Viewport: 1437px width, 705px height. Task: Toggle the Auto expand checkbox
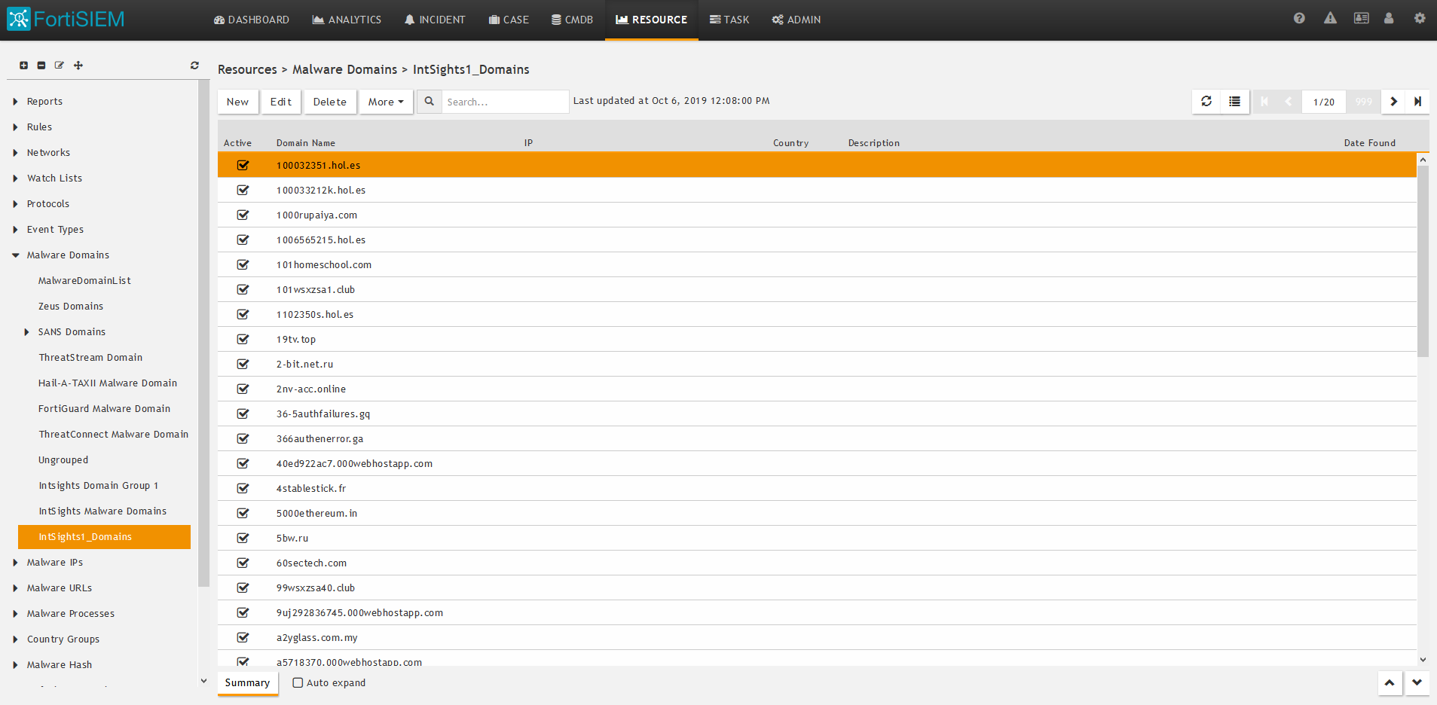tap(298, 683)
